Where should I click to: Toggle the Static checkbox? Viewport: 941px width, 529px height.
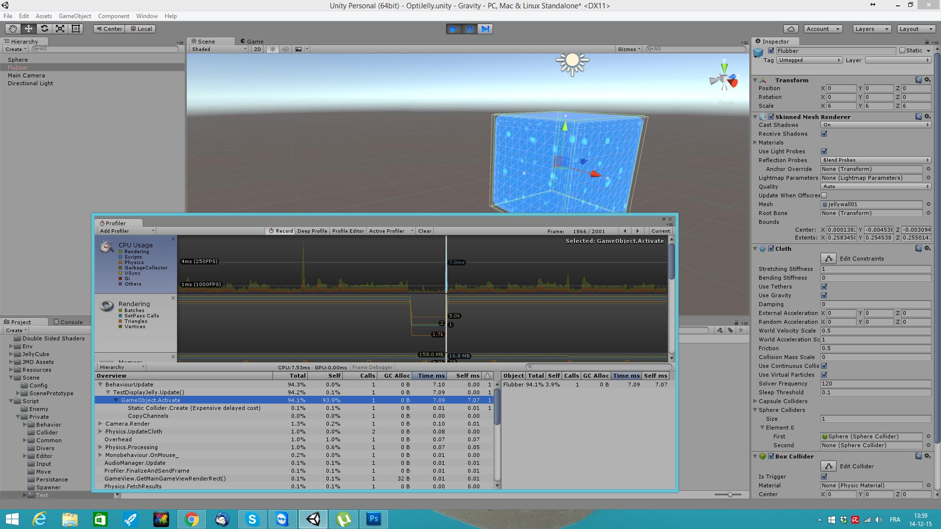(x=902, y=50)
